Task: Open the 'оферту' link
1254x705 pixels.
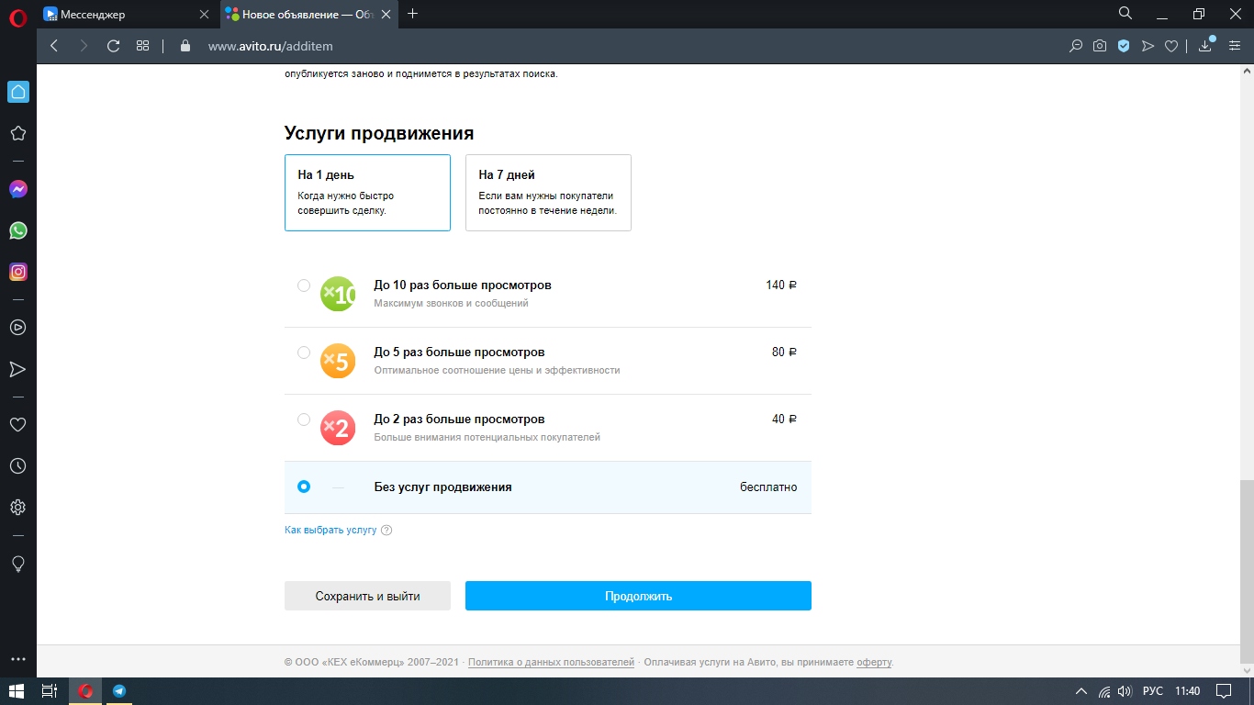Action: tap(874, 662)
